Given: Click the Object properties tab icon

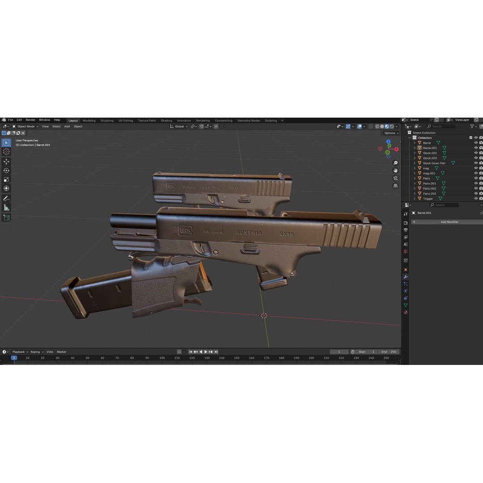Looking at the screenshot, I should tap(406, 270).
